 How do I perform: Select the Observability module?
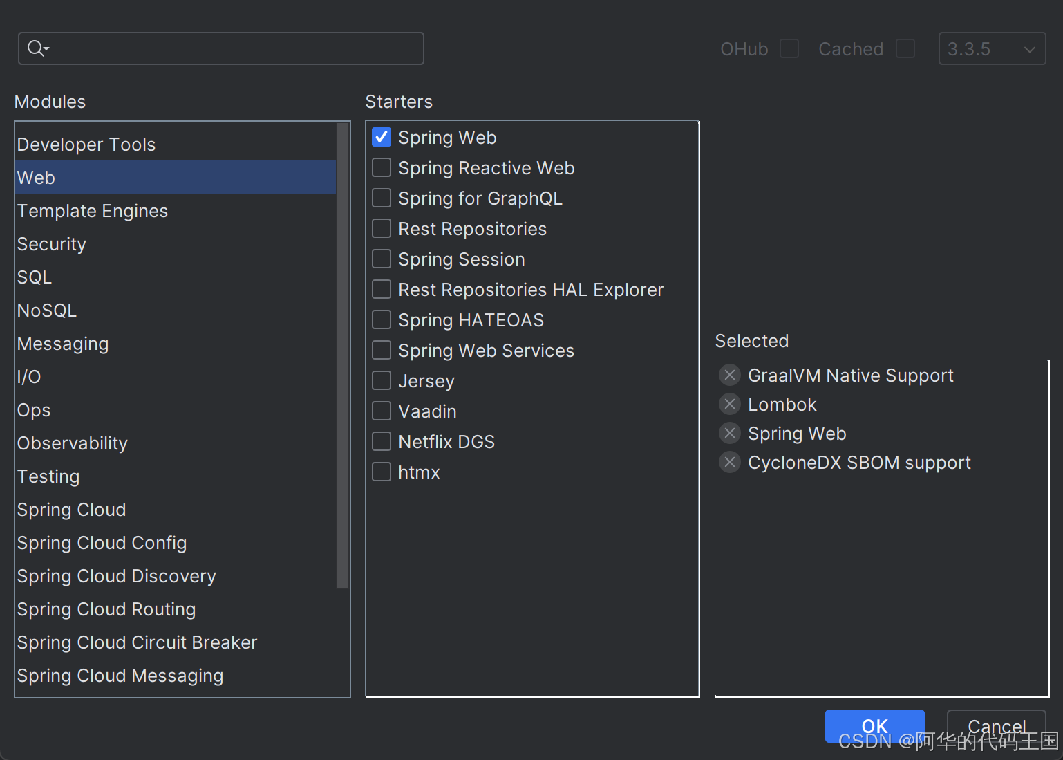coord(176,443)
